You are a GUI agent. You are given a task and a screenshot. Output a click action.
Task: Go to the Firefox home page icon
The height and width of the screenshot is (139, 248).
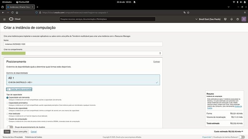point(17,13)
